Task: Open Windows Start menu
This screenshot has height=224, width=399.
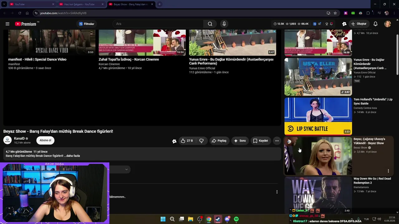Action: [163, 219]
